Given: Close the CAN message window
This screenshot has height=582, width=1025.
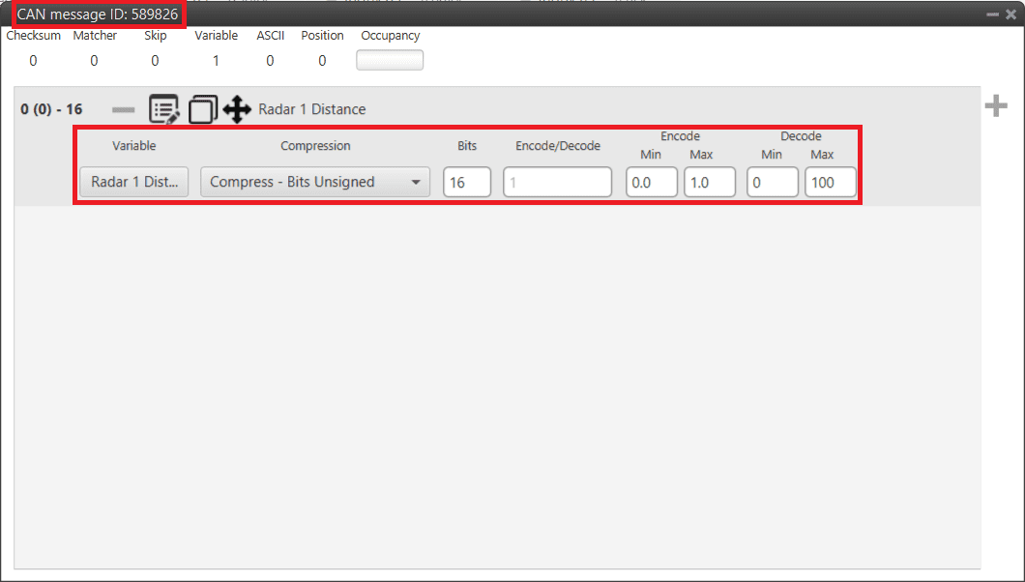Looking at the screenshot, I should (x=1010, y=15).
